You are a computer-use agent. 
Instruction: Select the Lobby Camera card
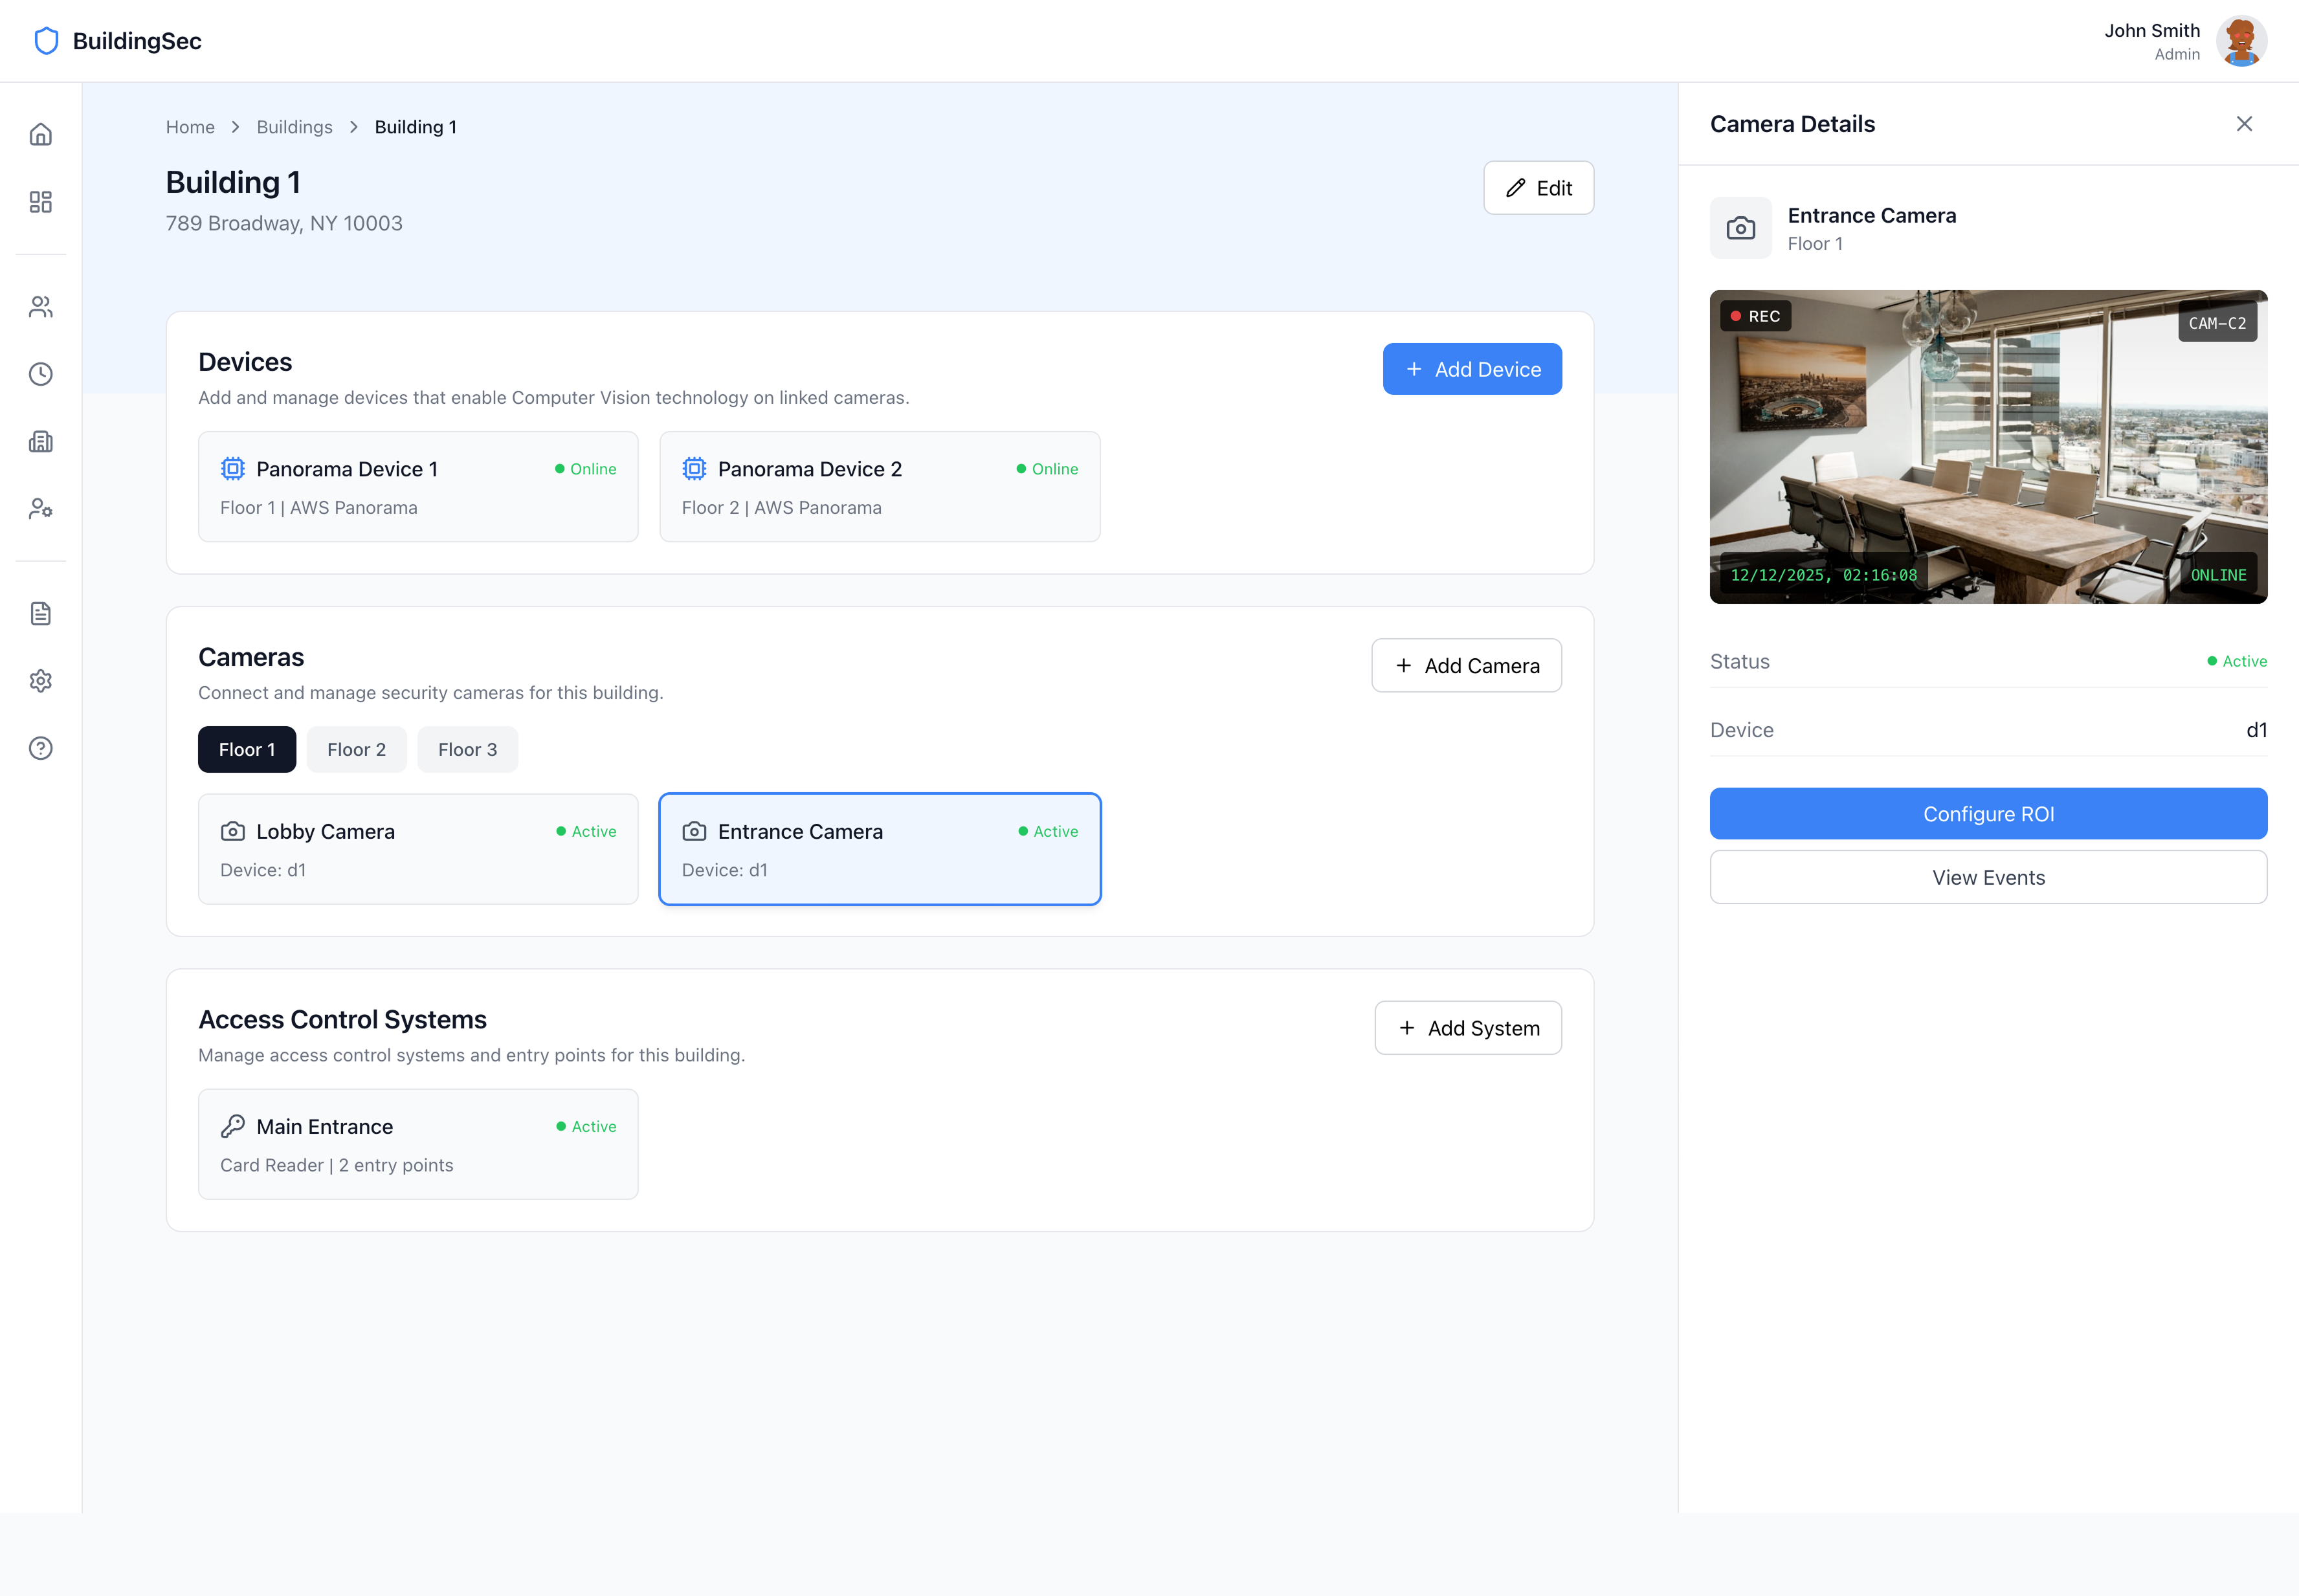(x=418, y=849)
